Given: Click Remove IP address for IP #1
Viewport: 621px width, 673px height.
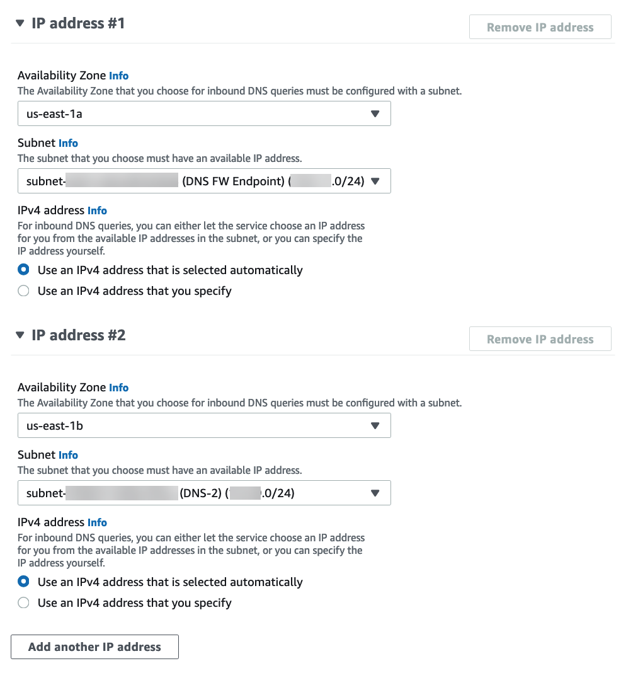Looking at the screenshot, I should [540, 28].
